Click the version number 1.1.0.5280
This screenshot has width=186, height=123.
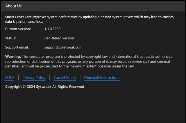pos(52,29)
